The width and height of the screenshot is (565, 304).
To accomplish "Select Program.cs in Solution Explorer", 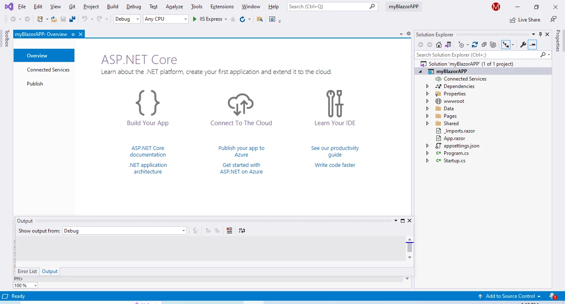I will click(456, 153).
